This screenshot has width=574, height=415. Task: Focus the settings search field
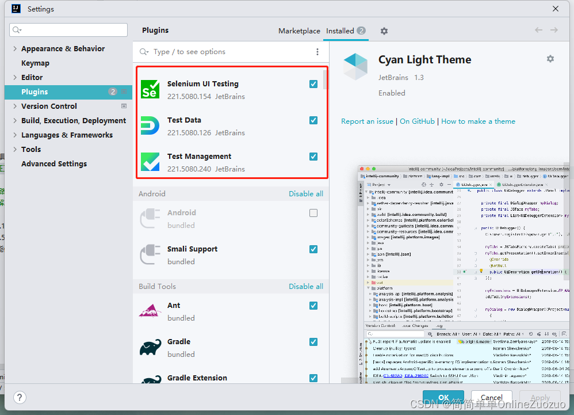tap(68, 30)
